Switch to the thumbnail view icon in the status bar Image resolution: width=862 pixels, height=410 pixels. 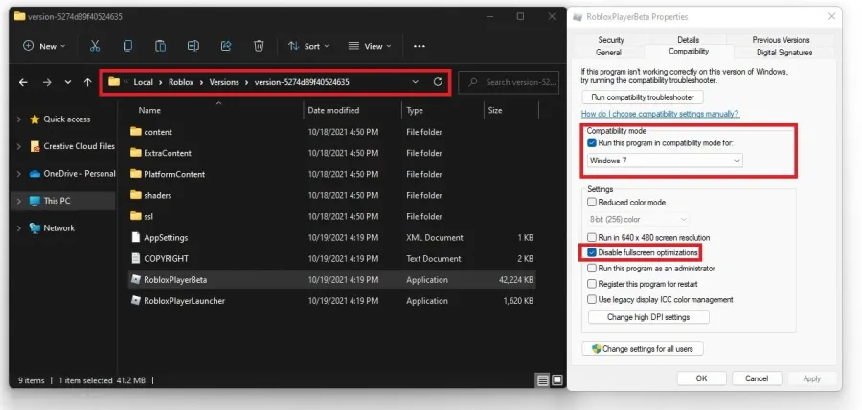coord(556,379)
